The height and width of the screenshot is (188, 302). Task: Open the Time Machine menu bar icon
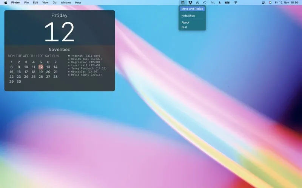point(205,3)
